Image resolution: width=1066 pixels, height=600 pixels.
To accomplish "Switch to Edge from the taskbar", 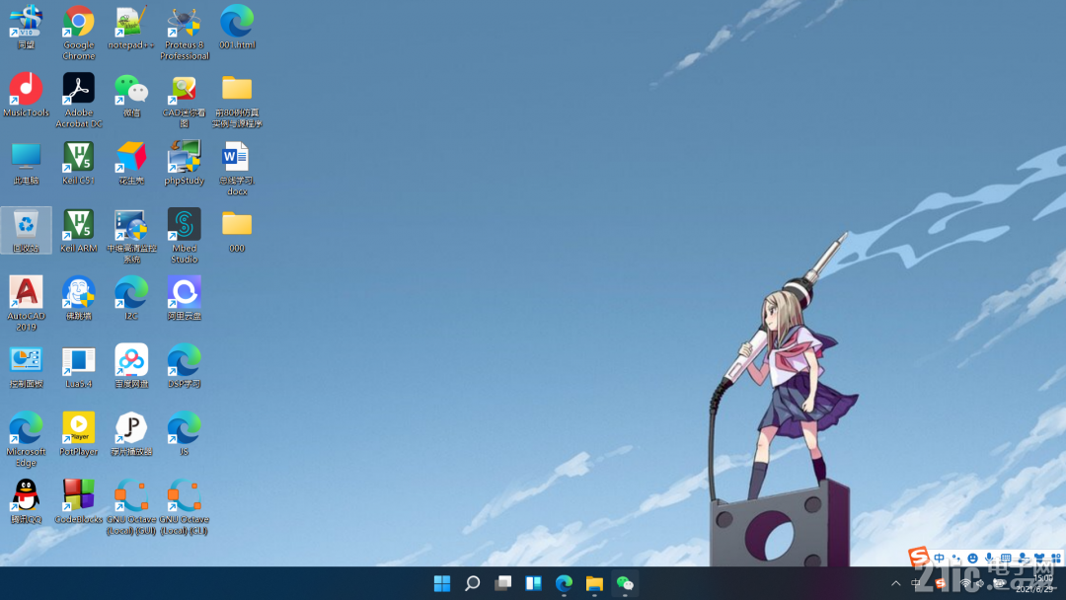I will coord(564,583).
